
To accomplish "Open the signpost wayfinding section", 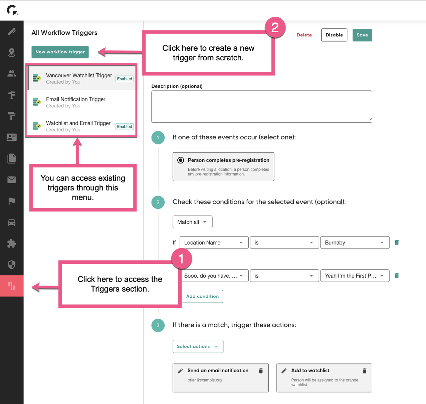I will pos(12,95).
